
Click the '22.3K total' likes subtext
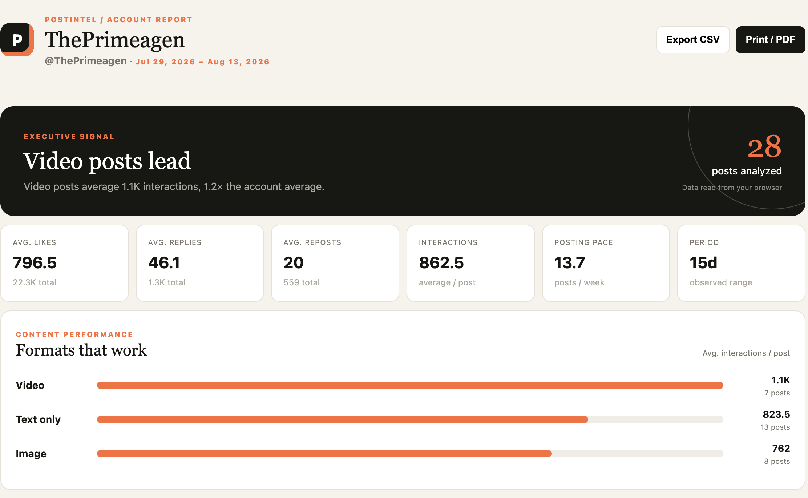pos(35,282)
